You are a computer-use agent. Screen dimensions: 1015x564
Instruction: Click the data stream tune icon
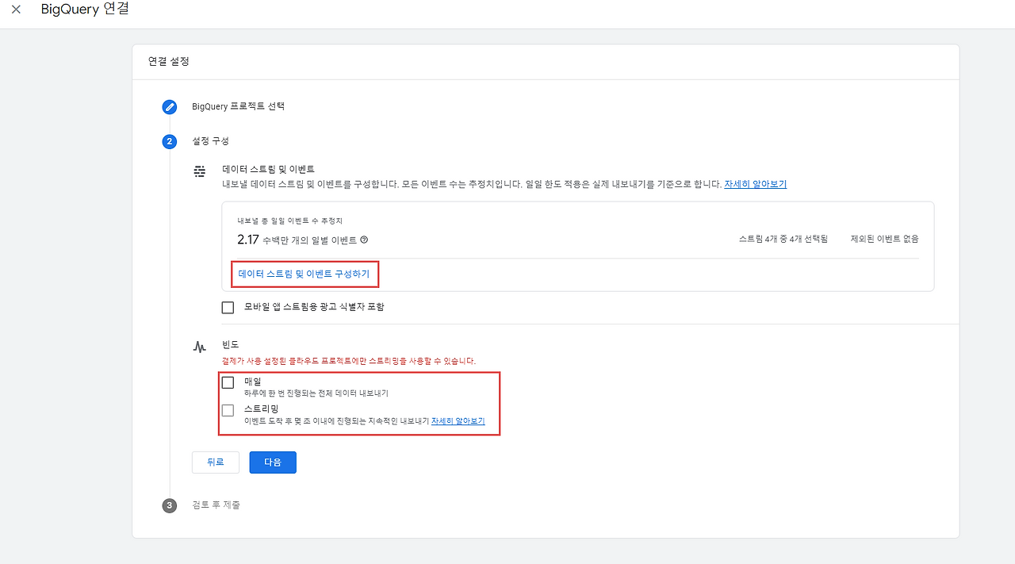coord(200,171)
